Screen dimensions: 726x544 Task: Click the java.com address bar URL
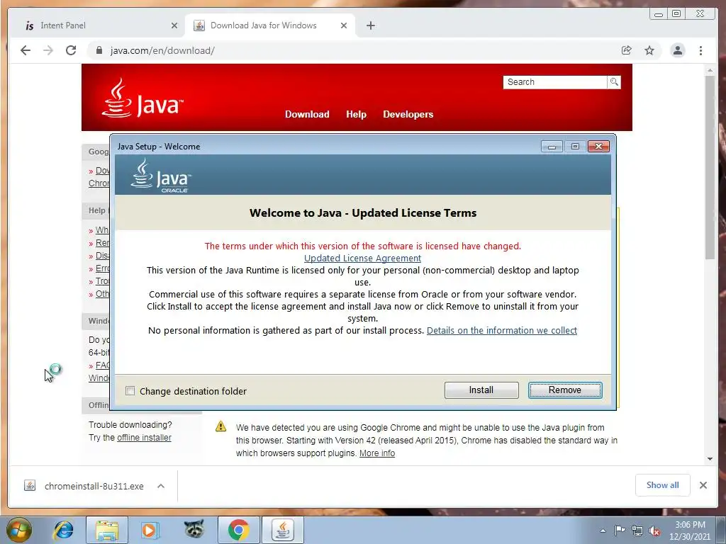162,50
